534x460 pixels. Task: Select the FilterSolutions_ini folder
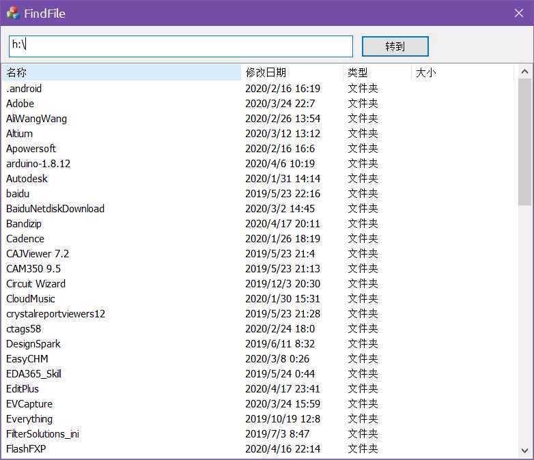(x=42, y=434)
